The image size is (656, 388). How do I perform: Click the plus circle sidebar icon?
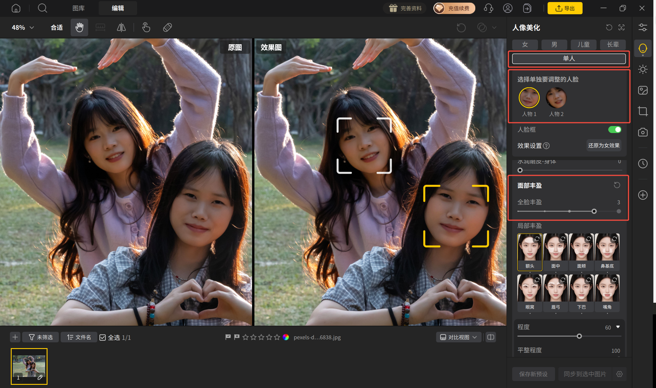click(x=643, y=195)
